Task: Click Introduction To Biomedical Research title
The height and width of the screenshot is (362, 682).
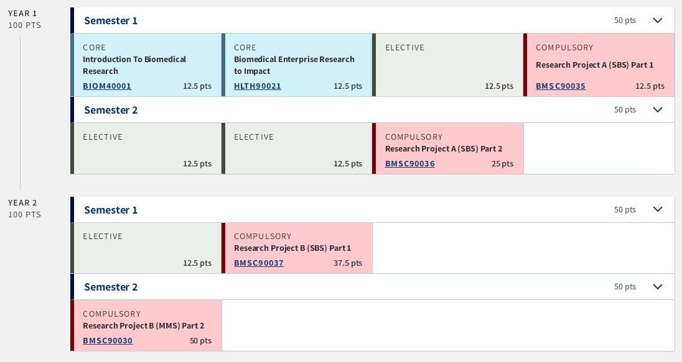Action: [x=134, y=65]
